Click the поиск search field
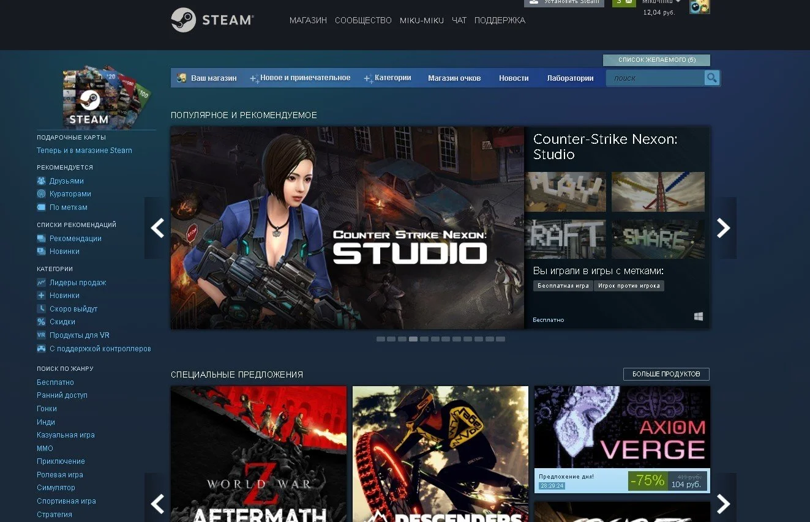The height and width of the screenshot is (522, 810). coord(655,78)
